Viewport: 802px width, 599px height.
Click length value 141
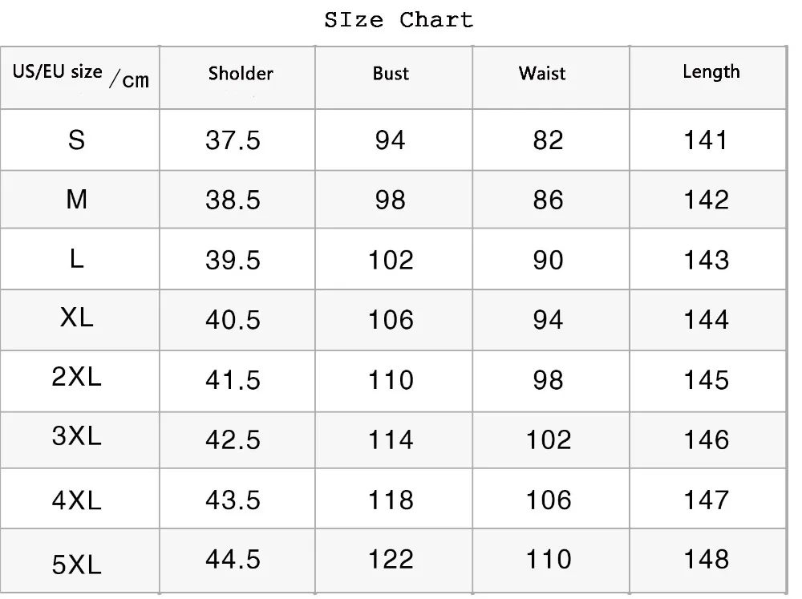[706, 141]
